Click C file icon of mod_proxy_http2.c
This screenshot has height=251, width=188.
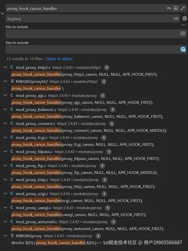[x=12, y=67]
